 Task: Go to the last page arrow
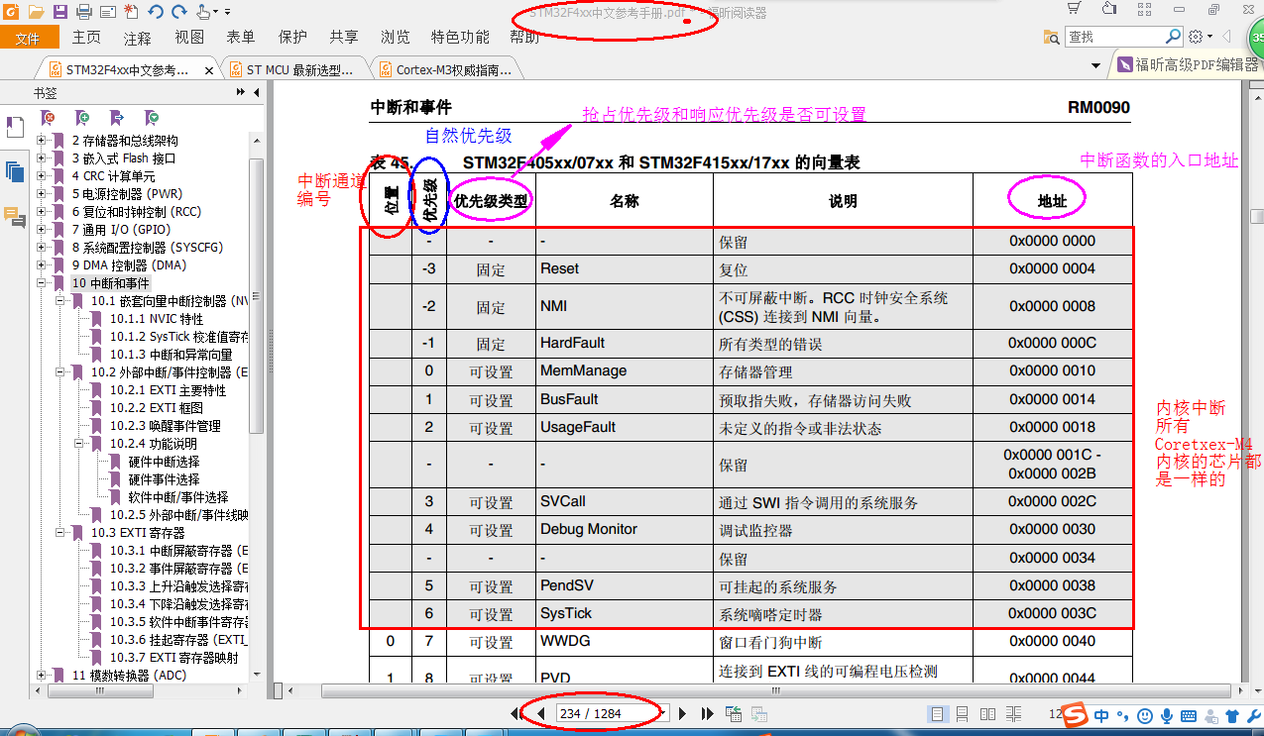click(708, 713)
